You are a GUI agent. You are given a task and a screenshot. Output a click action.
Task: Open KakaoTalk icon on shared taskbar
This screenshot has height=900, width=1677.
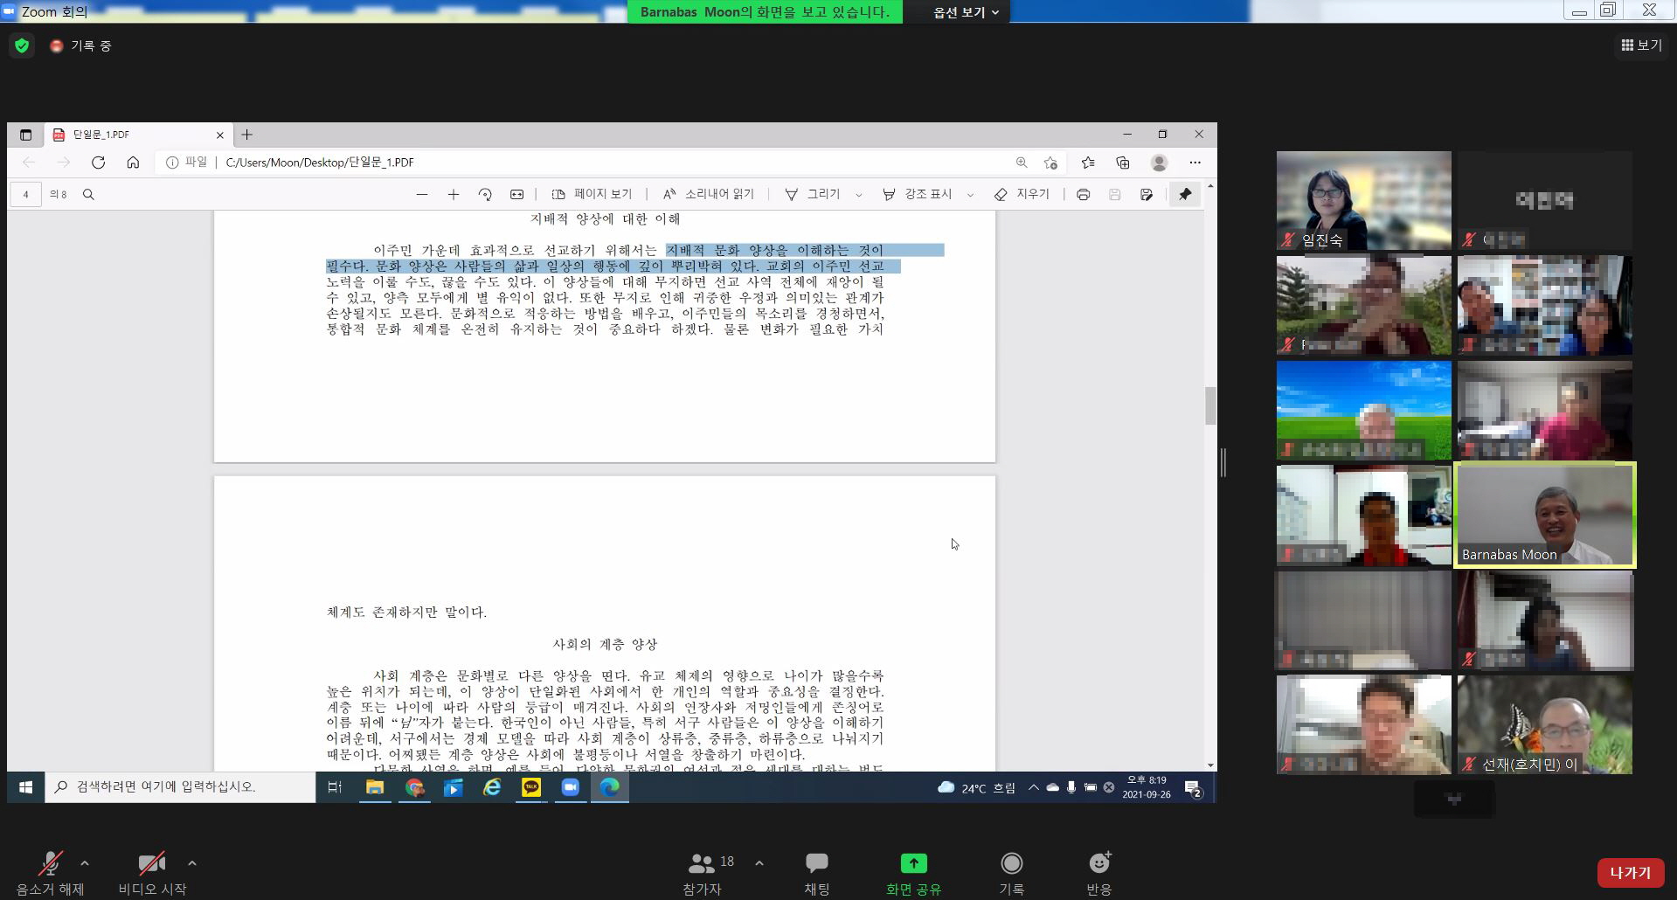pyautogui.click(x=531, y=787)
